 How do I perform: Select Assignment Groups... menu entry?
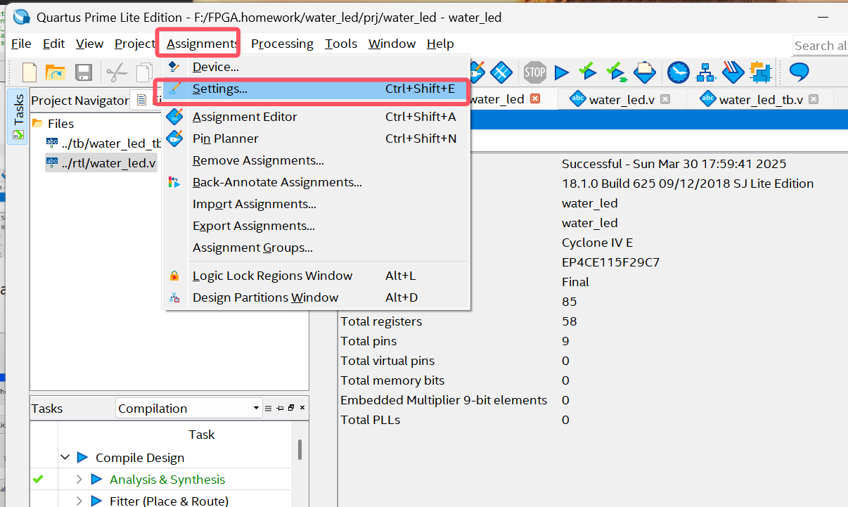[x=316, y=248]
